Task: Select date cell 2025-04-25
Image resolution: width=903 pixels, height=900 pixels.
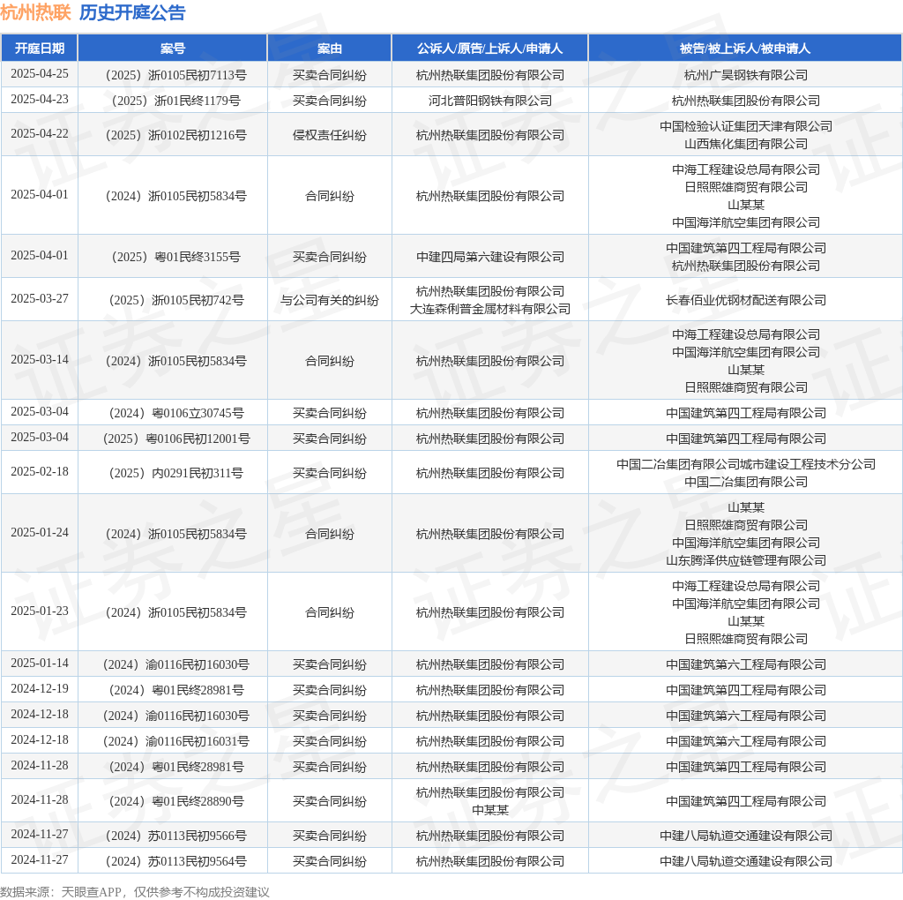Action: (x=39, y=74)
